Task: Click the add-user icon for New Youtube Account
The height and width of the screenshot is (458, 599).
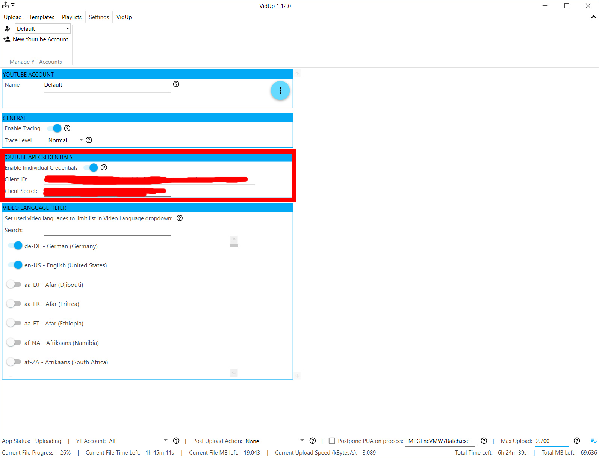Action: click(7, 39)
